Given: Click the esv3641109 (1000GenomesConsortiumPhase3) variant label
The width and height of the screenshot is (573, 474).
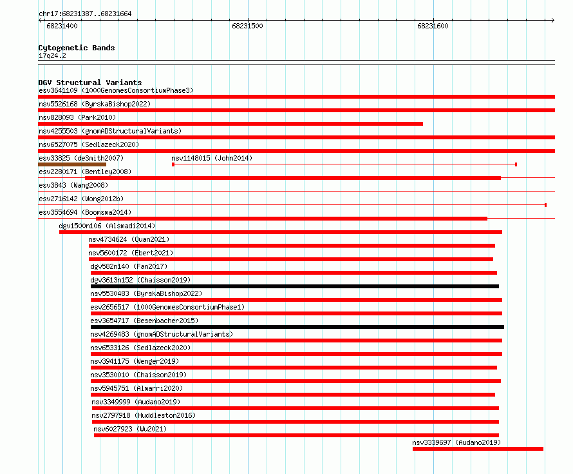Looking at the screenshot, I should click(116, 90).
